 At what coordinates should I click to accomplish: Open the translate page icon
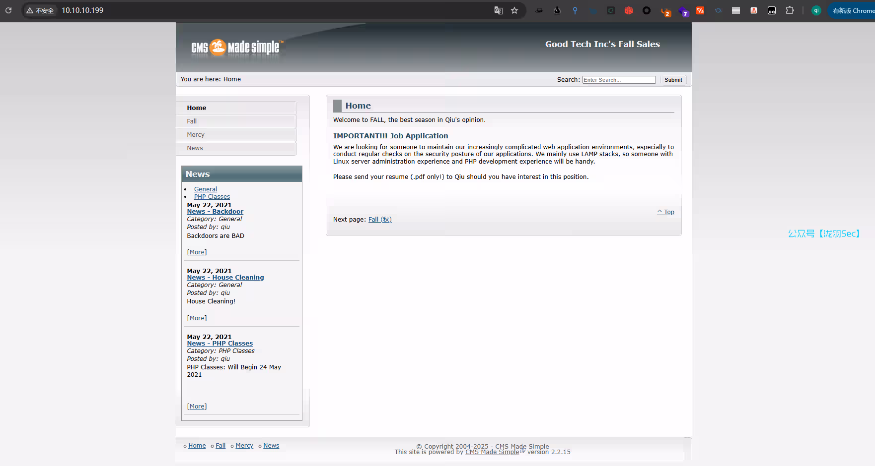499,10
